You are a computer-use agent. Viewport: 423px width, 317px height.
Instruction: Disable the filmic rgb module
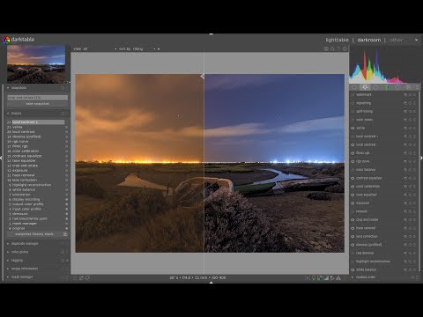pos(352,153)
